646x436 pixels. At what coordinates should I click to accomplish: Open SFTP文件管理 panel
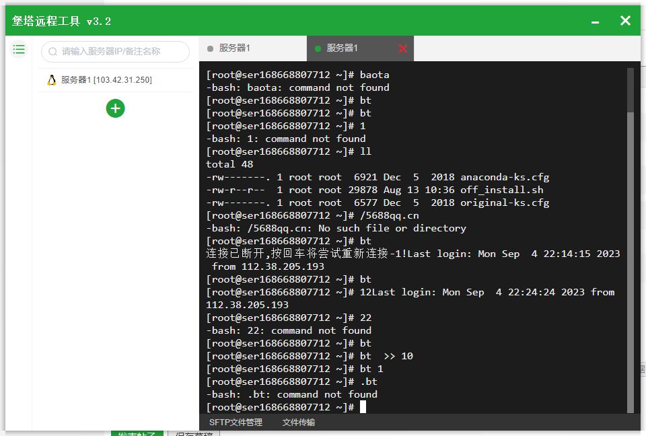236,423
